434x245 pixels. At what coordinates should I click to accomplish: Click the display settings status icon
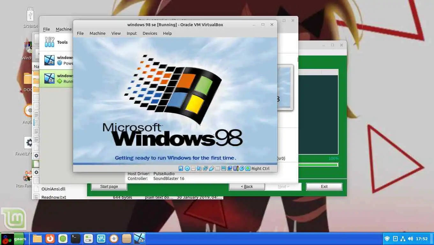coord(223,168)
